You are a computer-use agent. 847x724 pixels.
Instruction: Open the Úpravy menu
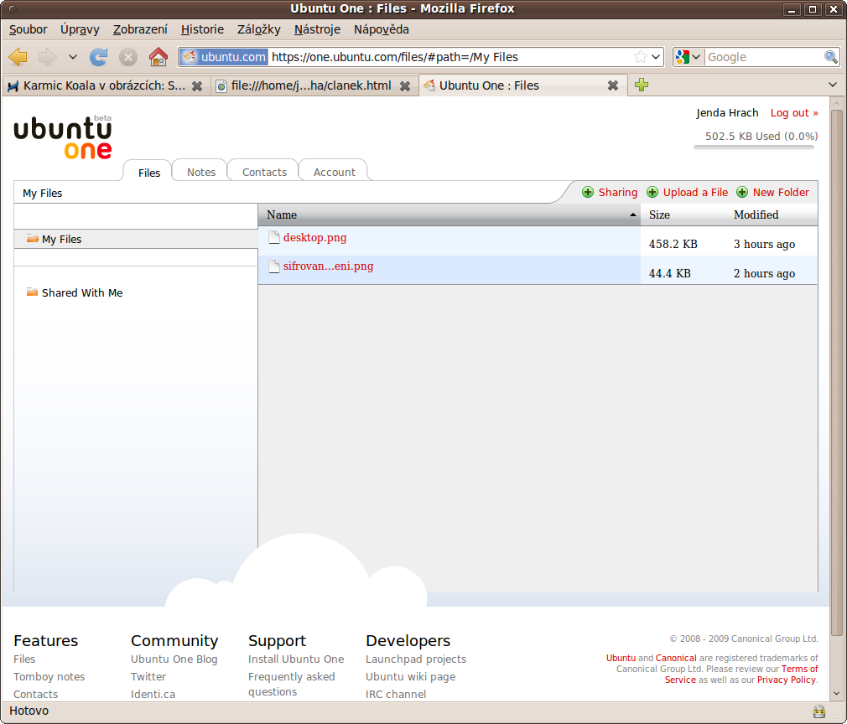80,29
